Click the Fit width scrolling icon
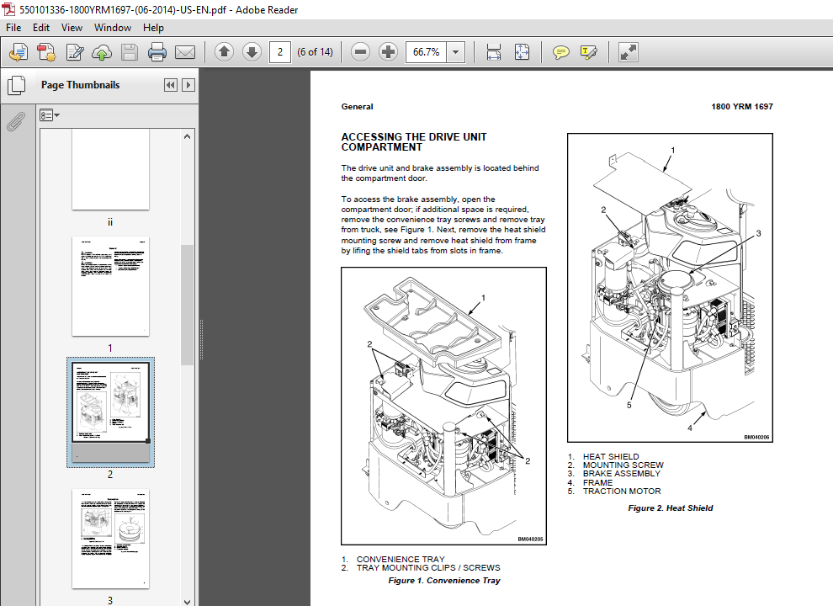 click(x=494, y=52)
